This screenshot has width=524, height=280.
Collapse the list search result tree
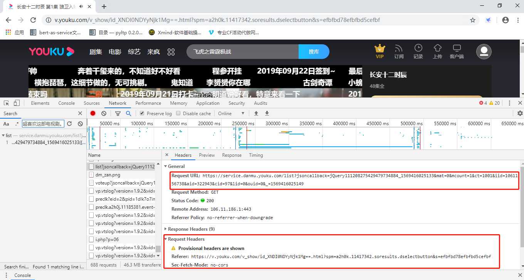tap(3, 136)
